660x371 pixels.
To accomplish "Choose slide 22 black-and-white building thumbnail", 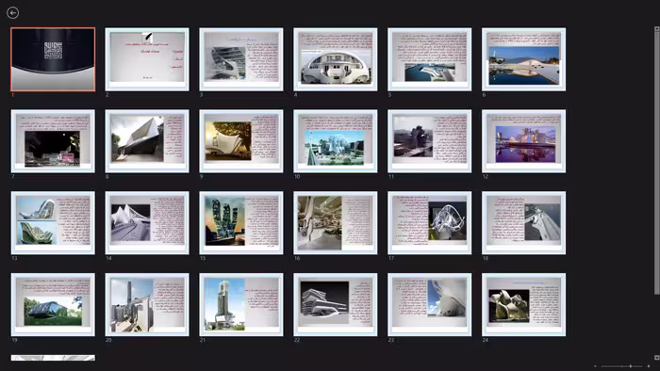I will [336, 304].
